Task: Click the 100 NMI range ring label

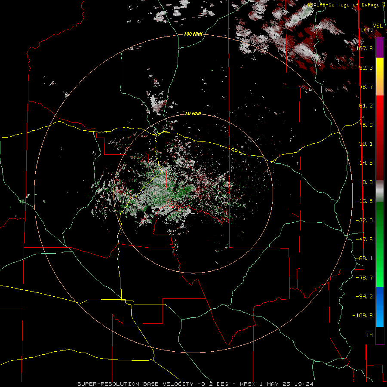Action: coord(193,34)
